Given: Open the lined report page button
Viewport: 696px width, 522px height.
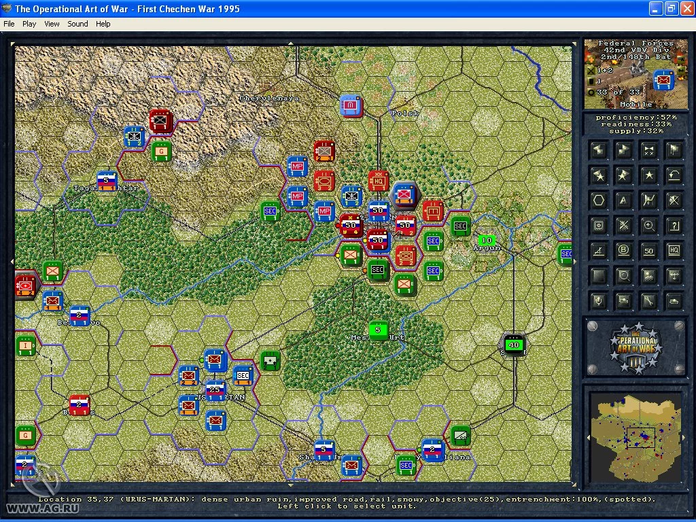Looking at the screenshot, I should pyautogui.click(x=598, y=276).
